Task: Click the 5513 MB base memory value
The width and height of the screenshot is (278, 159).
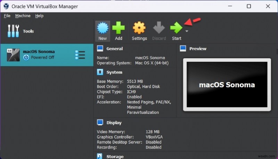Action: coord(135,81)
